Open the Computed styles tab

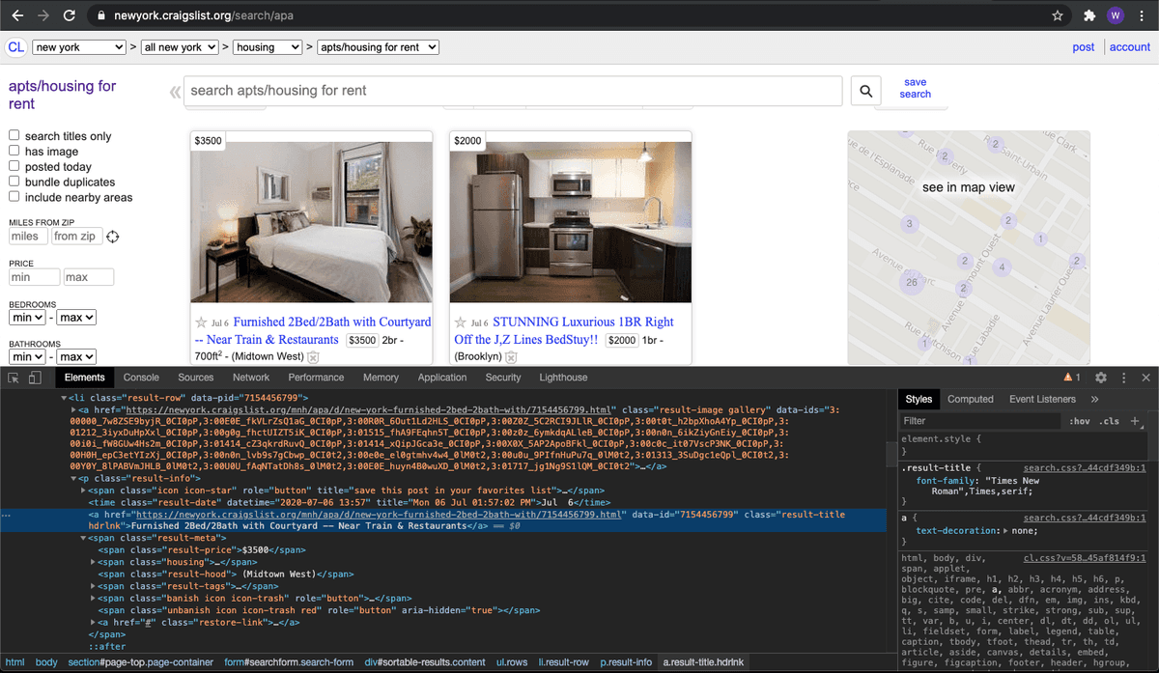971,399
